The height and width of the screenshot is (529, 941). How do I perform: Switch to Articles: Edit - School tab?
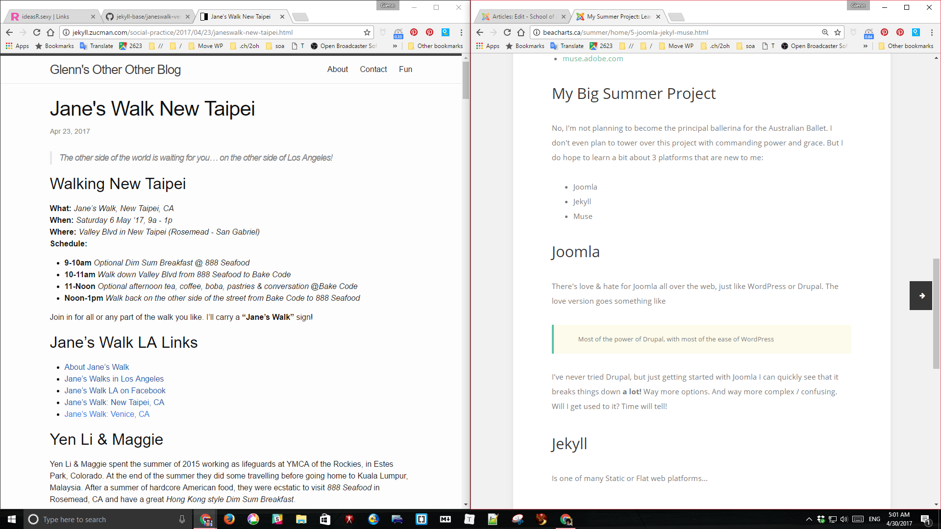522,17
